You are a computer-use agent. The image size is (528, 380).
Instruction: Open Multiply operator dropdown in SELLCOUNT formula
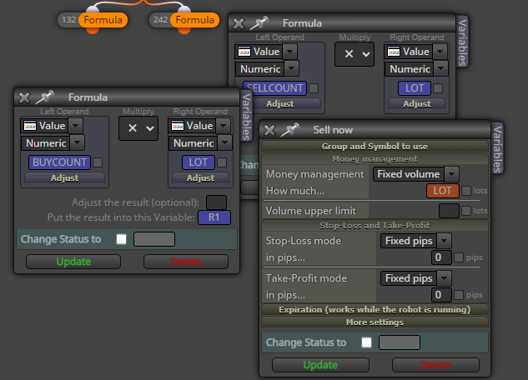click(355, 54)
